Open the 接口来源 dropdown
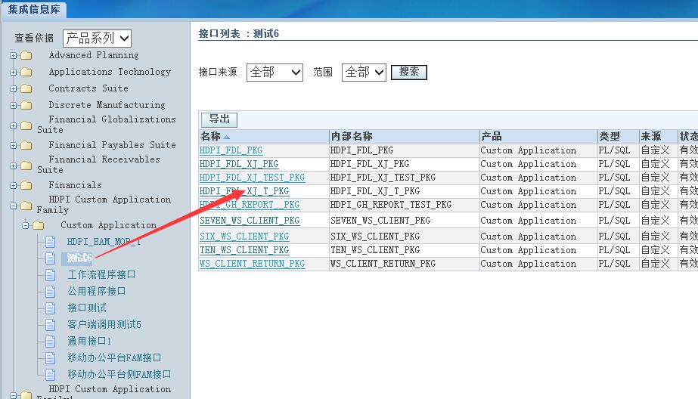This screenshot has width=698, height=399. click(x=275, y=73)
